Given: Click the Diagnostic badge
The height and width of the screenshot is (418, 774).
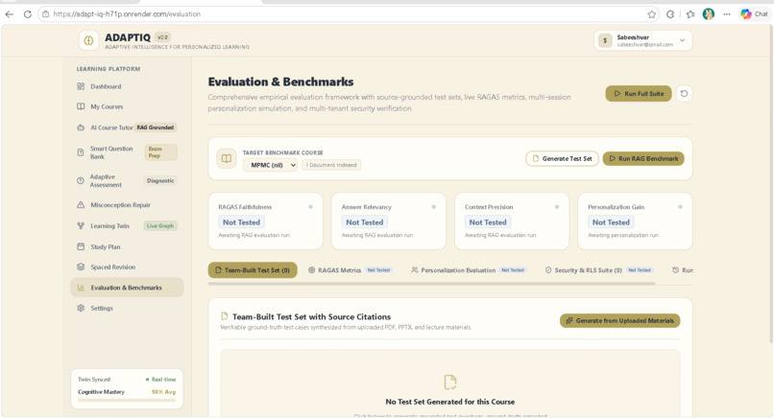Looking at the screenshot, I should click(160, 180).
